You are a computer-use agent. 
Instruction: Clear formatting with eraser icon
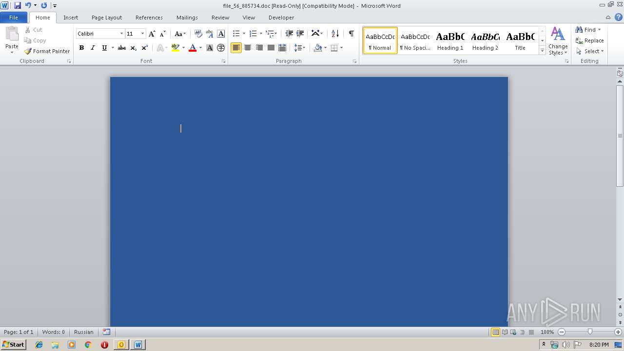[x=198, y=34]
